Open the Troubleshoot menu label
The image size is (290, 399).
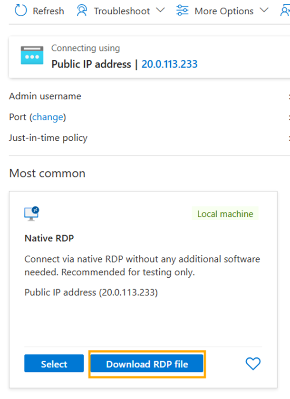pos(122,10)
